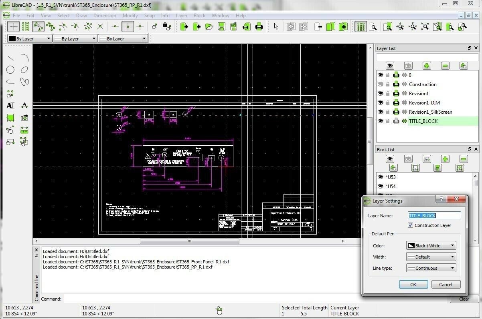The height and width of the screenshot is (319, 482).
Task: Click the Layer Name input field
Action: click(x=434, y=215)
